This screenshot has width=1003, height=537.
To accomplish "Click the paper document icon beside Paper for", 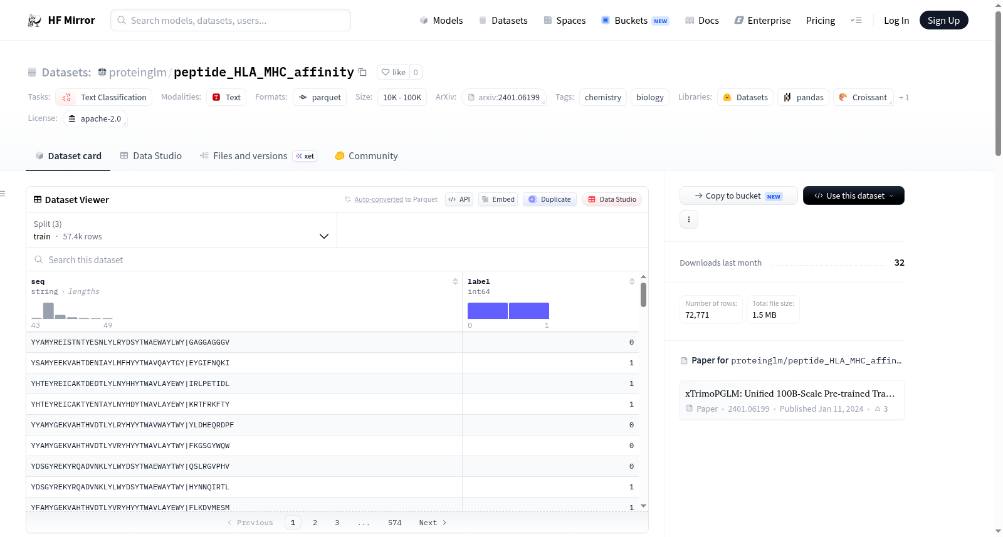I will pyautogui.click(x=684, y=361).
